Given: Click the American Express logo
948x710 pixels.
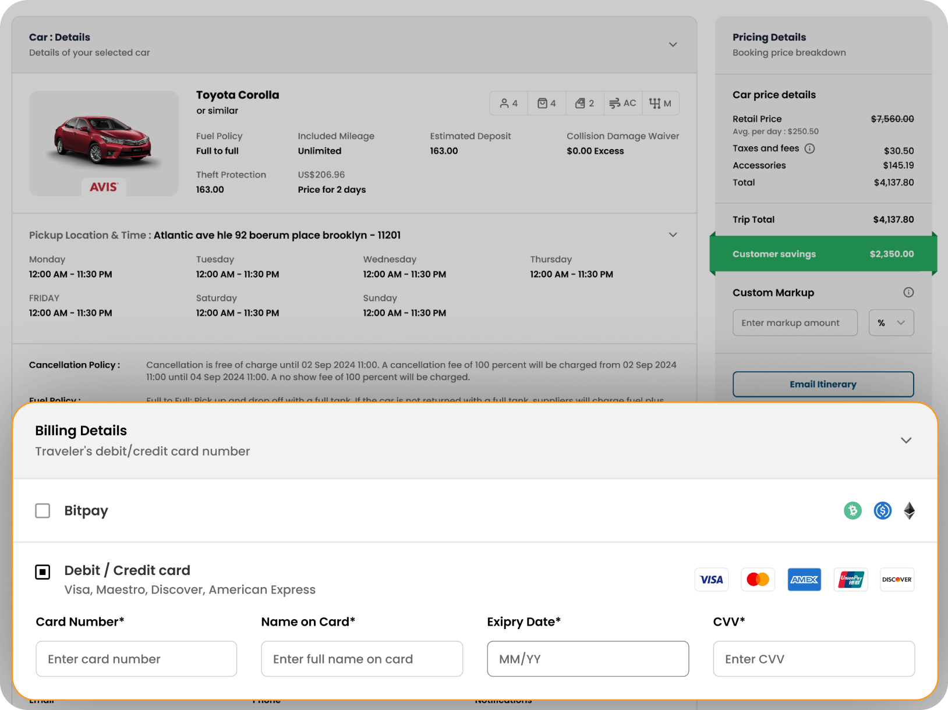Looking at the screenshot, I should [x=804, y=580].
